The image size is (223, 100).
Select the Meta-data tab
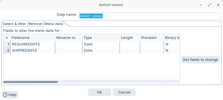point(54,24)
